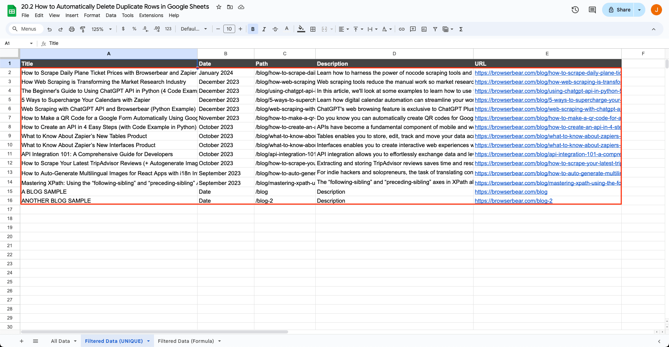669x347 pixels.
Task: Open version history
Action: pos(575,9)
